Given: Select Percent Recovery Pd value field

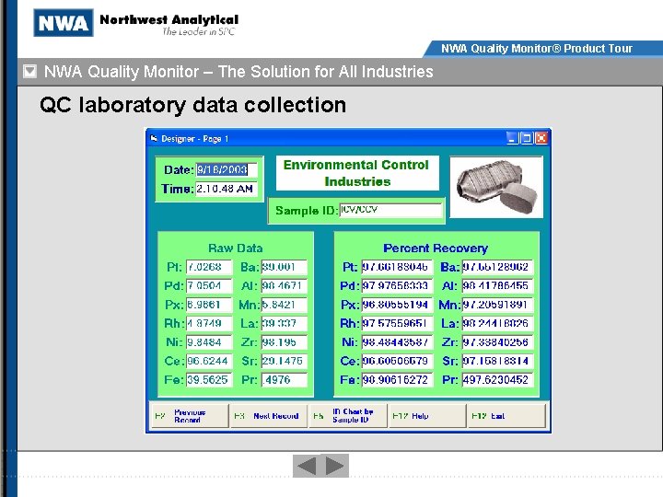Looking at the screenshot, I should 397,286.
